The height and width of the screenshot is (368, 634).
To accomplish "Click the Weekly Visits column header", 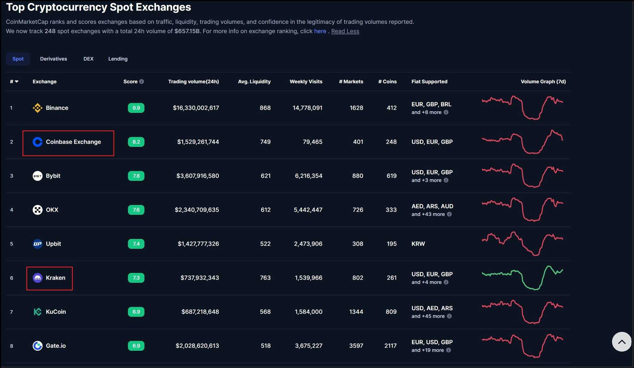I will tap(306, 82).
